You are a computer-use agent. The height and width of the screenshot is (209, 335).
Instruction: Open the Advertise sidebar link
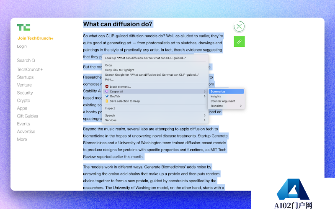[x=26, y=132]
